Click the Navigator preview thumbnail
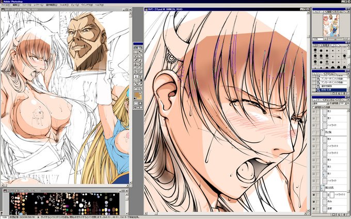 pos(331,25)
